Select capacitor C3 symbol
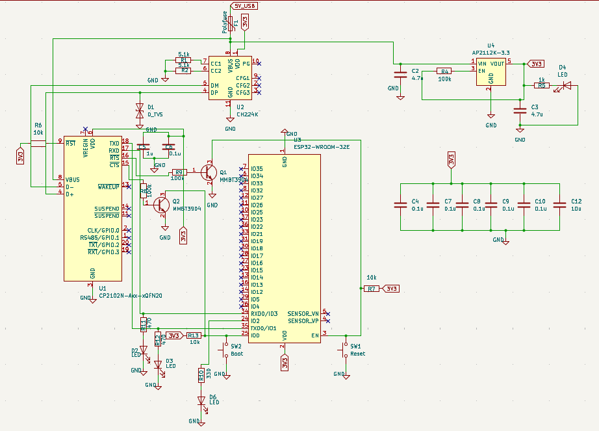This screenshot has height=431, width=599. point(520,111)
